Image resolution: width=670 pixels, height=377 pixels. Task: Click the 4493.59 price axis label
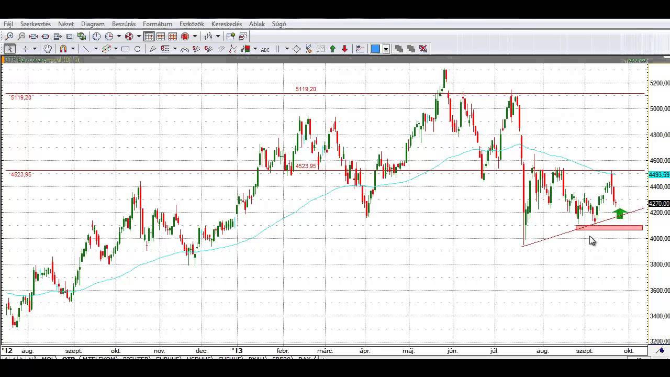[x=658, y=175]
